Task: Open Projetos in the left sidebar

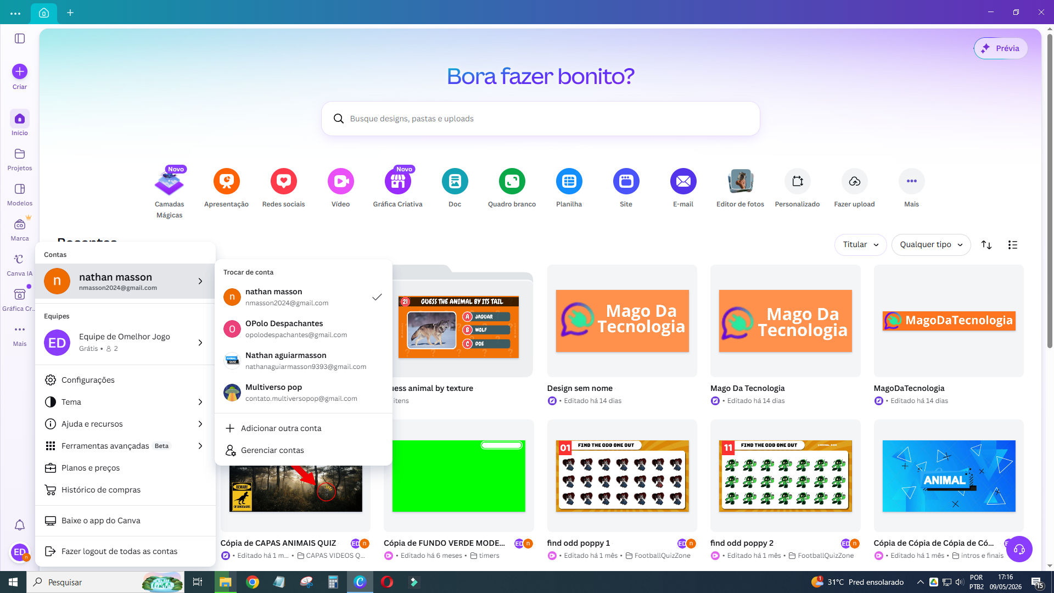Action: [x=20, y=159]
